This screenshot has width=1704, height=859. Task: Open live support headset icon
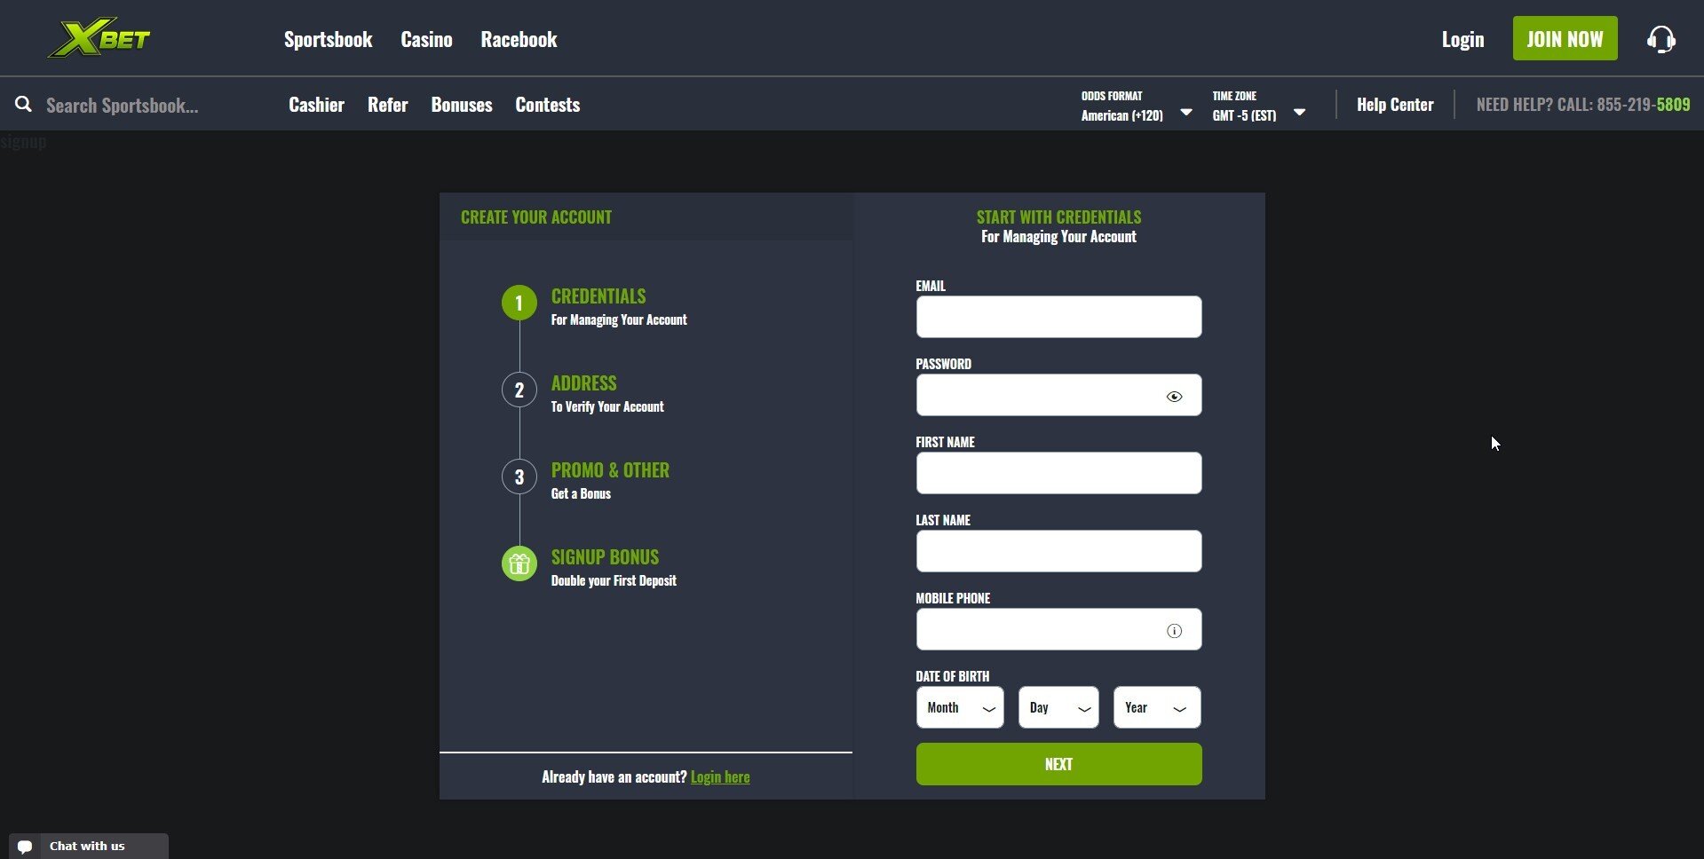click(1660, 39)
